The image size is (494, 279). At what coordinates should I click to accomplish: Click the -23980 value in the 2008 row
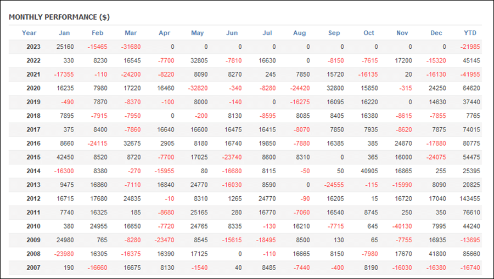pos(64,254)
